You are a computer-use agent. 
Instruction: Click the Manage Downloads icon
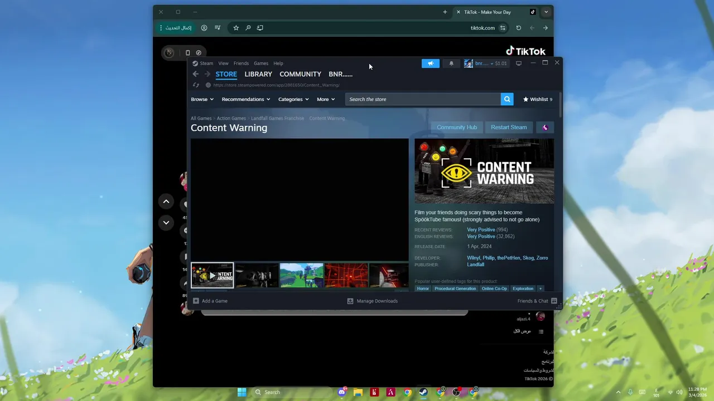(x=350, y=301)
